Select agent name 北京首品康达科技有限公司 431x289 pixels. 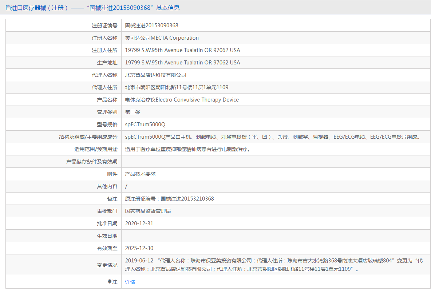tap(155, 75)
